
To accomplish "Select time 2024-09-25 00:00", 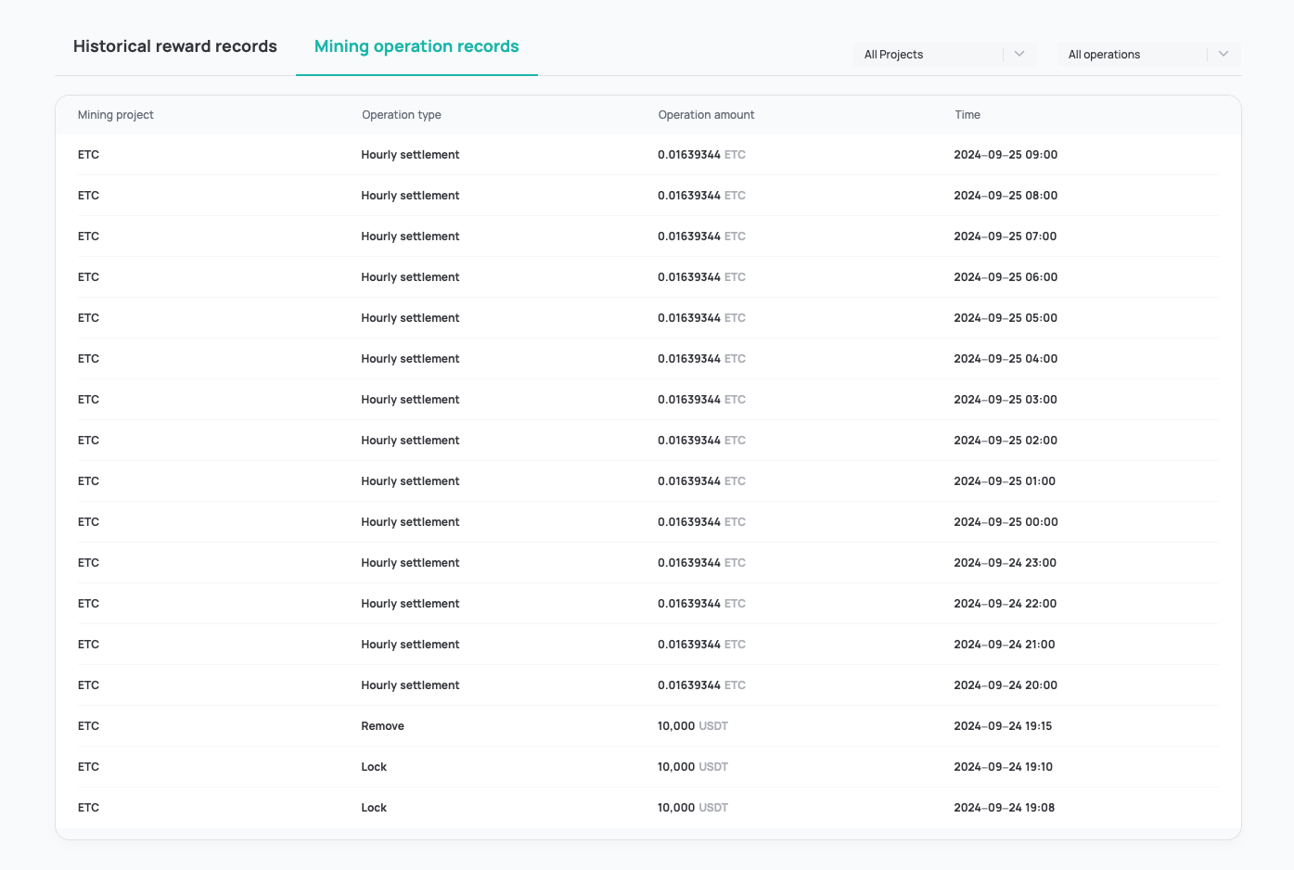I will click(1006, 522).
